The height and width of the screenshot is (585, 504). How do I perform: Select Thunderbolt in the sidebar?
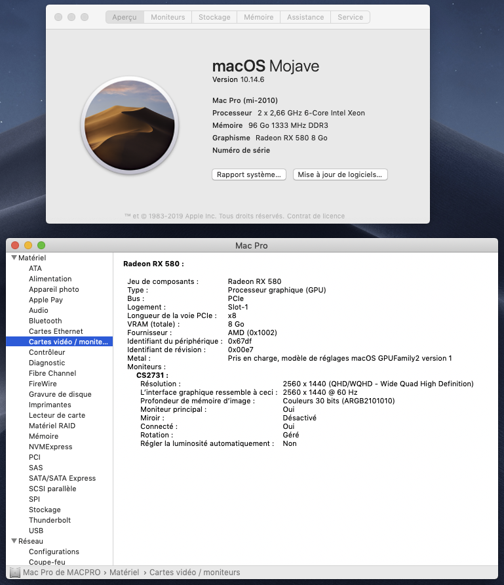(50, 519)
